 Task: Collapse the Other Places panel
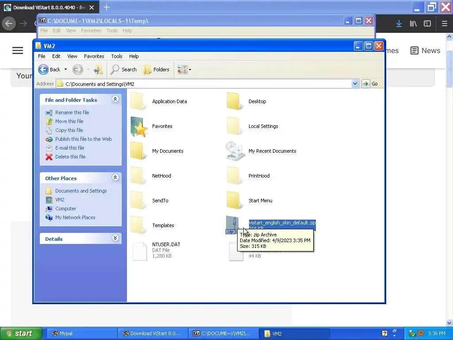[x=115, y=178]
